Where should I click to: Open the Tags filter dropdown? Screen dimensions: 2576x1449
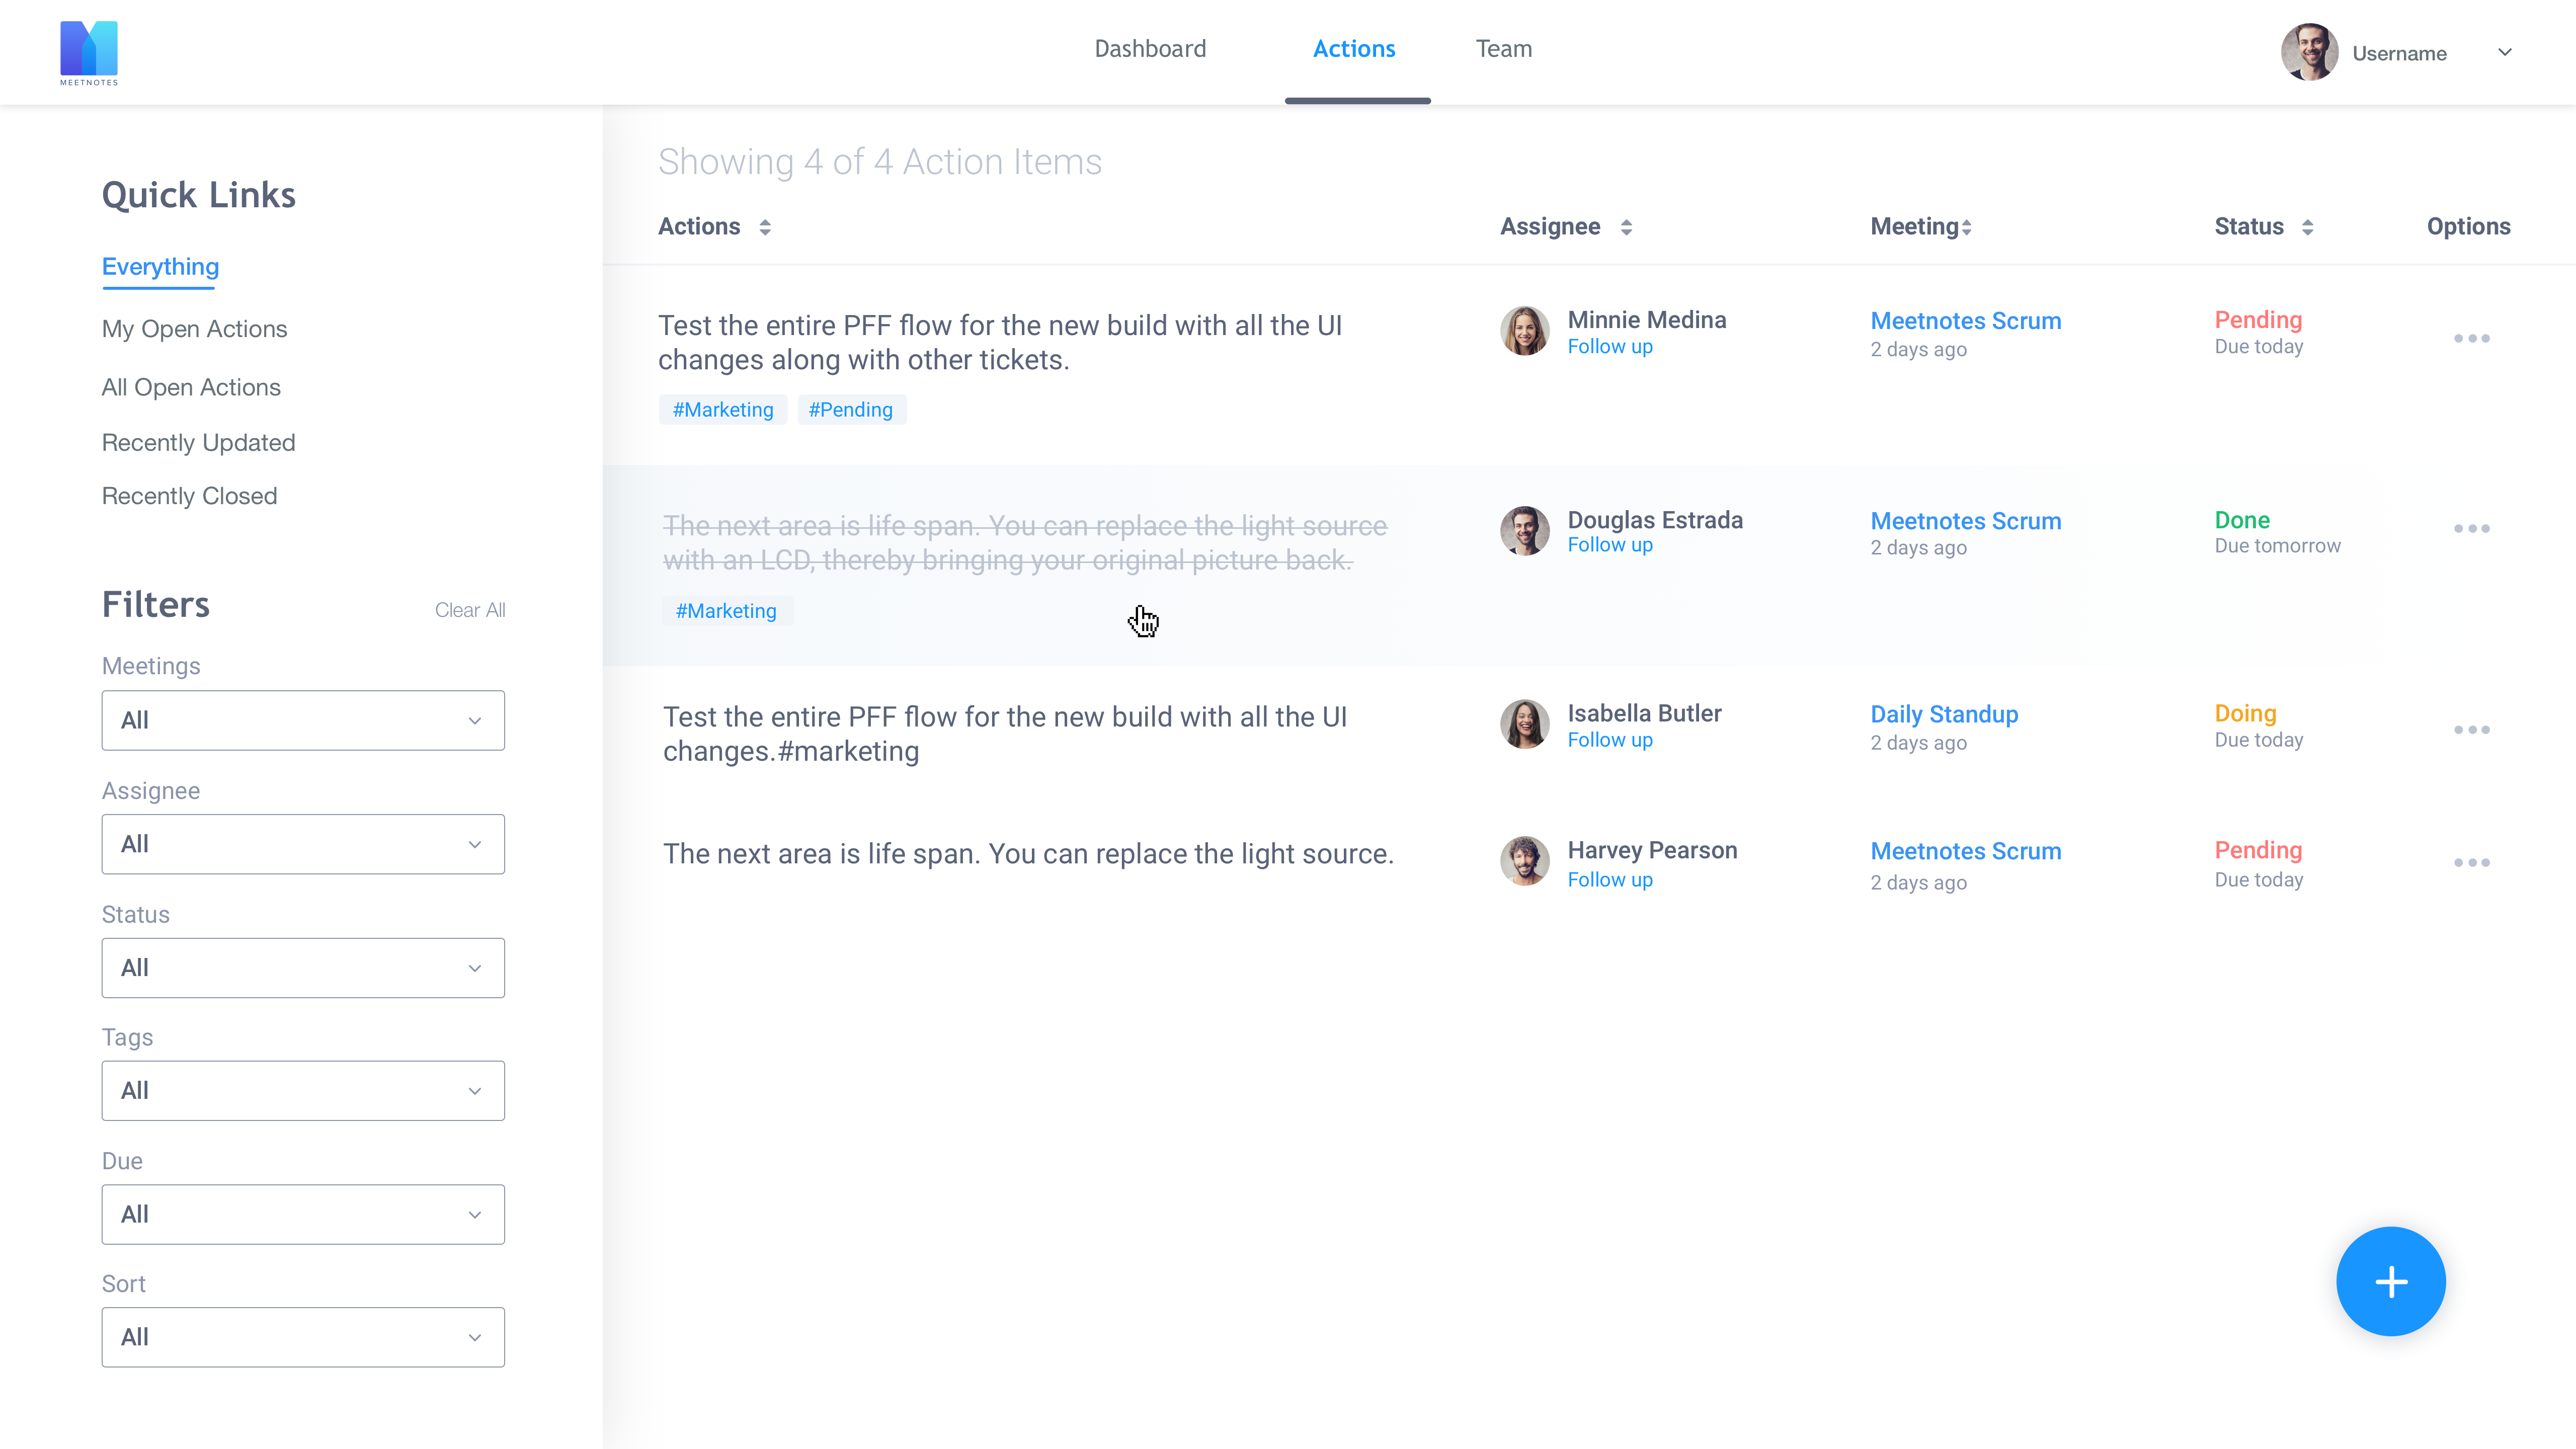click(x=303, y=1091)
